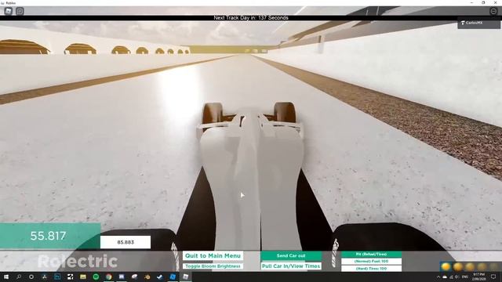Select the CarlosMX player entry
The width and height of the screenshot is (502, 282).
(478, 23)
